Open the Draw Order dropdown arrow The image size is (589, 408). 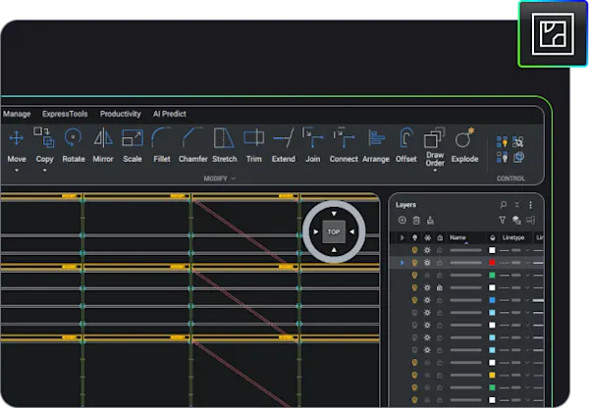(x=435, y=171)
